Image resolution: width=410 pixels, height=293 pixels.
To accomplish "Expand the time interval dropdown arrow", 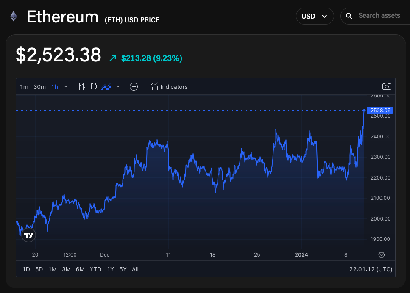I will (x=66, y=87).
